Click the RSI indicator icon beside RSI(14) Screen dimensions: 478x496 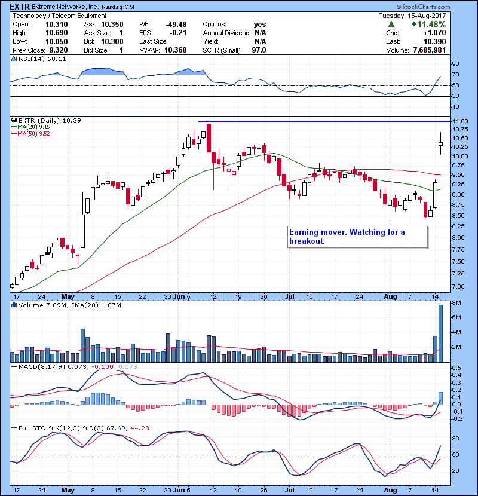[x=14, y=59]
